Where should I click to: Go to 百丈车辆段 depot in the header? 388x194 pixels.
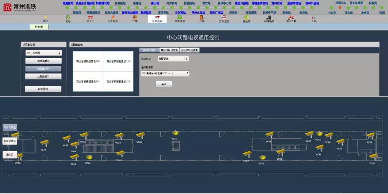pos(356,3)
